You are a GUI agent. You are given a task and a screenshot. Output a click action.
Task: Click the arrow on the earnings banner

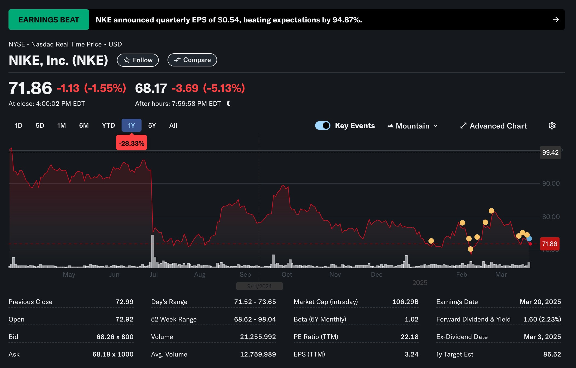(555, 20)
